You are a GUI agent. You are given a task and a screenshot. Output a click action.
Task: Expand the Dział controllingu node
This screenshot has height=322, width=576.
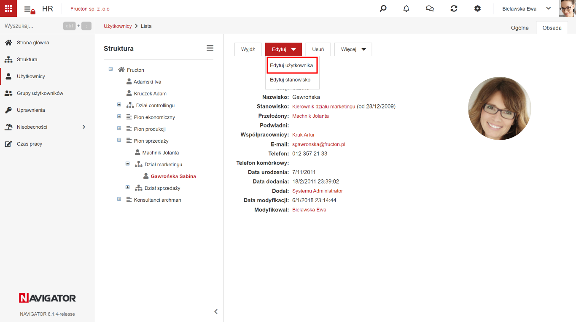point(119,105)
